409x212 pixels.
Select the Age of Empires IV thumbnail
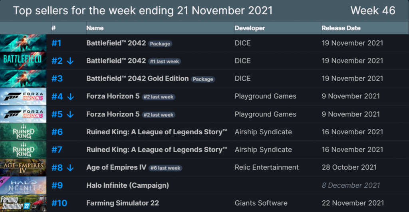[23, 167]
